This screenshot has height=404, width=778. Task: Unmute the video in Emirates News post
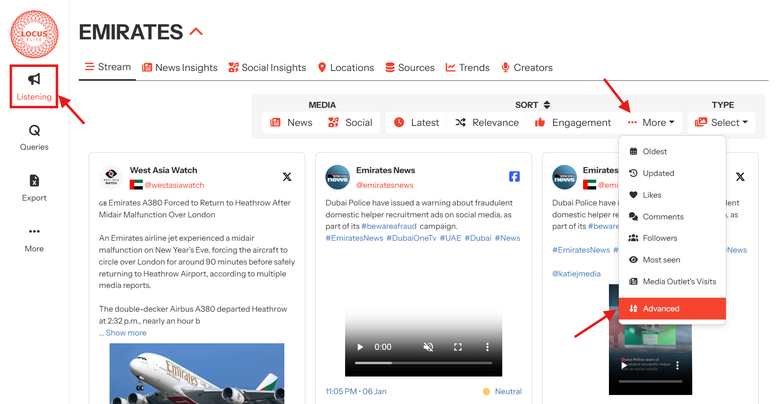tap(428, 347)
